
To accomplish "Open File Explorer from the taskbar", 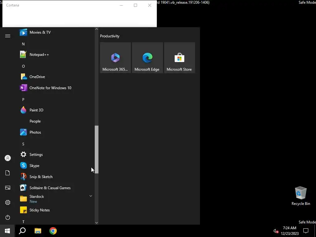I will tap(38, 231).
